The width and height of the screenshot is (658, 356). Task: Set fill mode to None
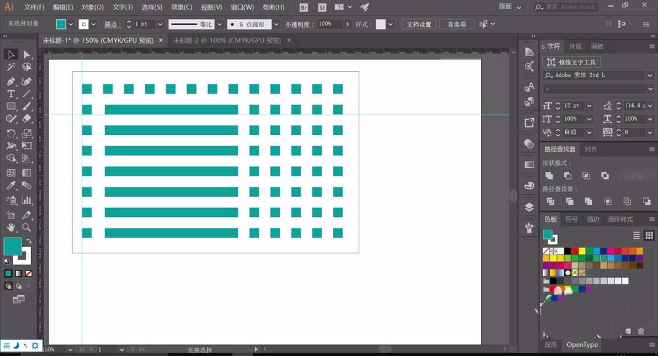[28, 273]
